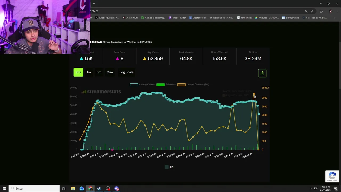Image resolution: width=341 pixels, height=192 pixels.
Task: Expand the bookmarks overflow chevron
Action: click(x=334, y=18)
